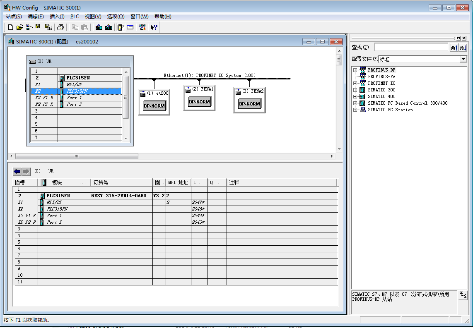Expand the SIMATIC 300 catalog node

(x=355, y=90)
